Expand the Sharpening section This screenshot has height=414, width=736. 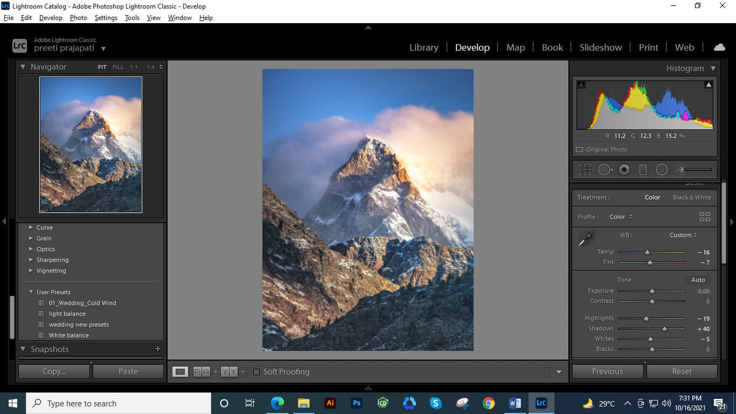click(31, 260)
